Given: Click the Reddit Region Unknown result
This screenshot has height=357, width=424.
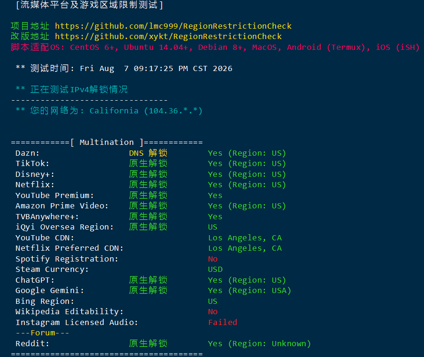Looking at the screenshot, I should click(x=259, y=343).
